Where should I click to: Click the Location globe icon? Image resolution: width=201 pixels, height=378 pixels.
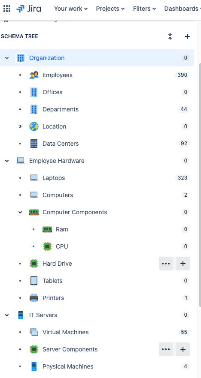[34, 126]
